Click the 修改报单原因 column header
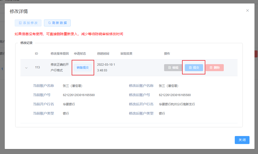Screen dimensions: 258x154 [59, 54]
